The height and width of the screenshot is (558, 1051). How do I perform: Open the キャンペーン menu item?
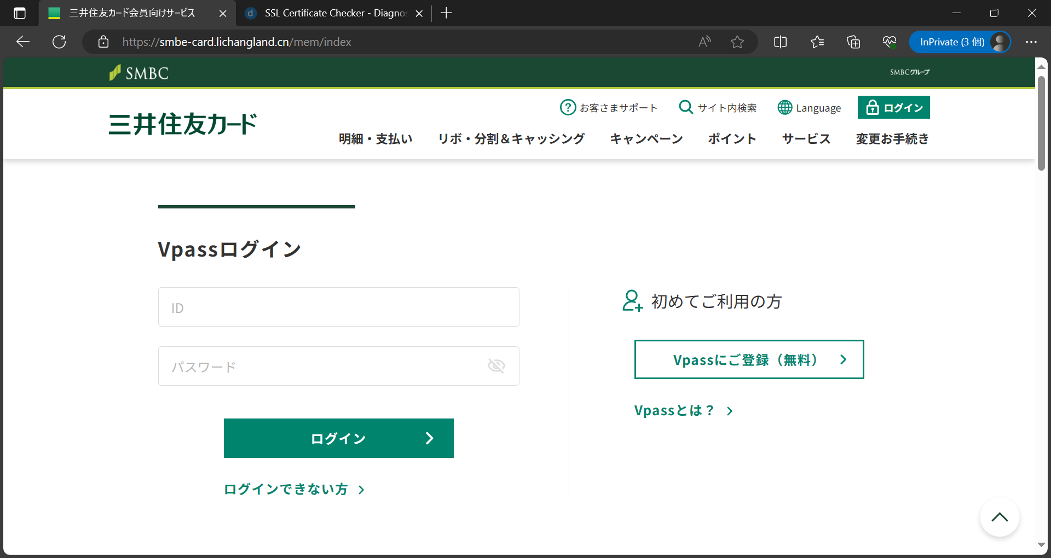(x=646, y=139)
